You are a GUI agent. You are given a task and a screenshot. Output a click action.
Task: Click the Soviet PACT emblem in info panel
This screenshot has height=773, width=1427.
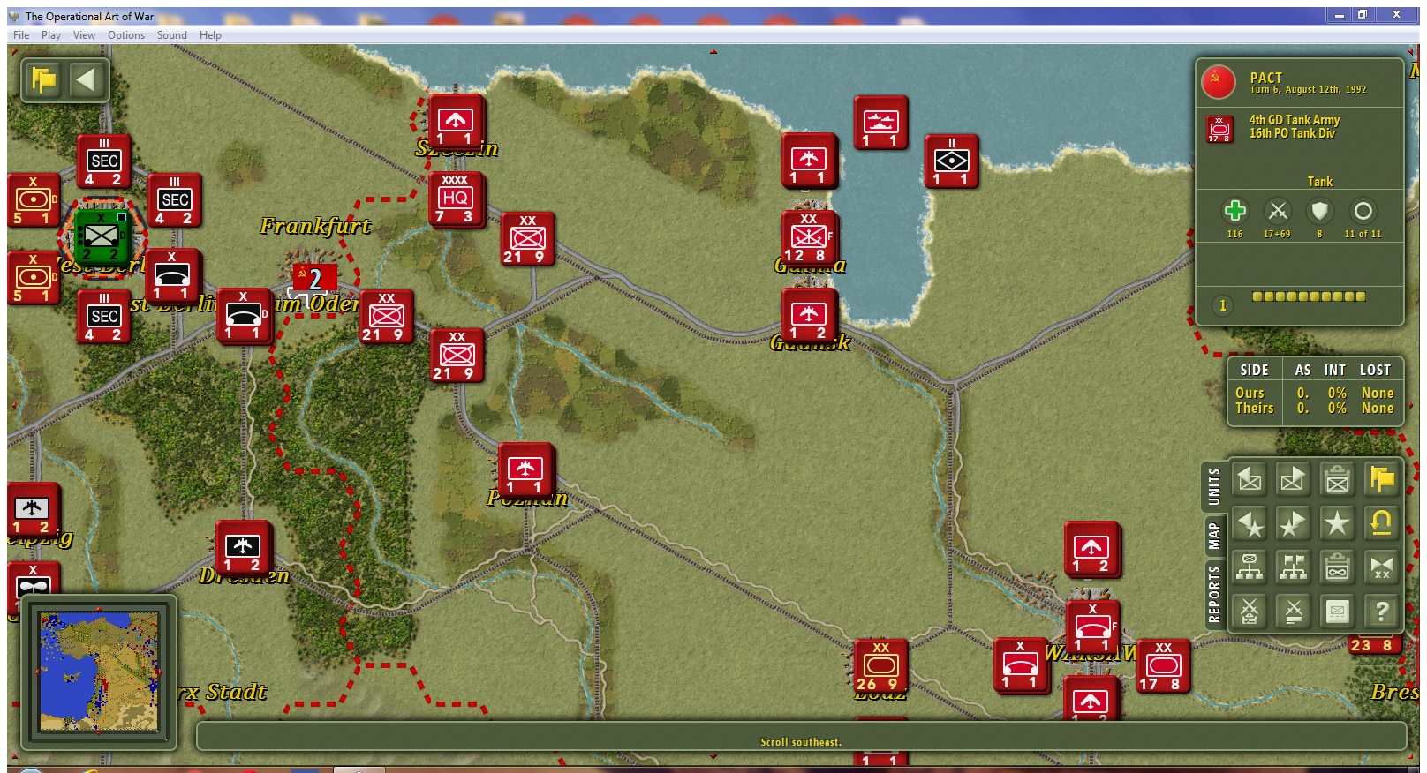[1219, 83]
